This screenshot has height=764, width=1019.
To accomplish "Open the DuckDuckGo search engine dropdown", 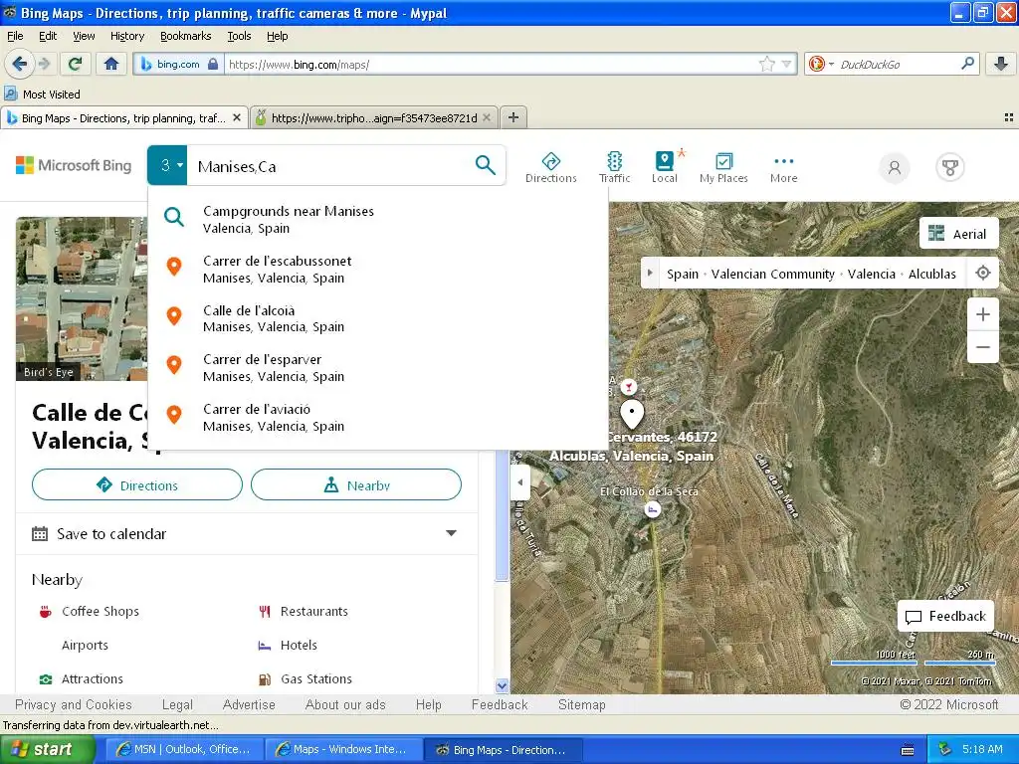I will click(x=821, y=64).
